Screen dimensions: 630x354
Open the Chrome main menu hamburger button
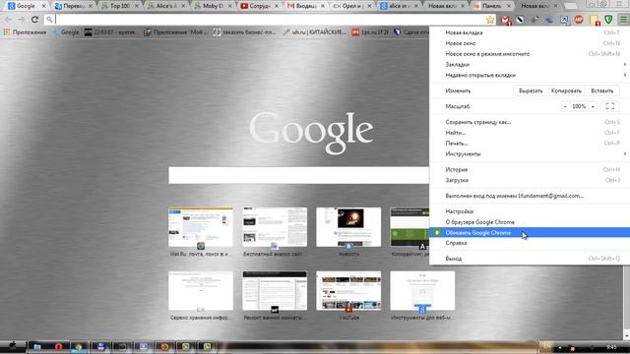tap(623, 20)
